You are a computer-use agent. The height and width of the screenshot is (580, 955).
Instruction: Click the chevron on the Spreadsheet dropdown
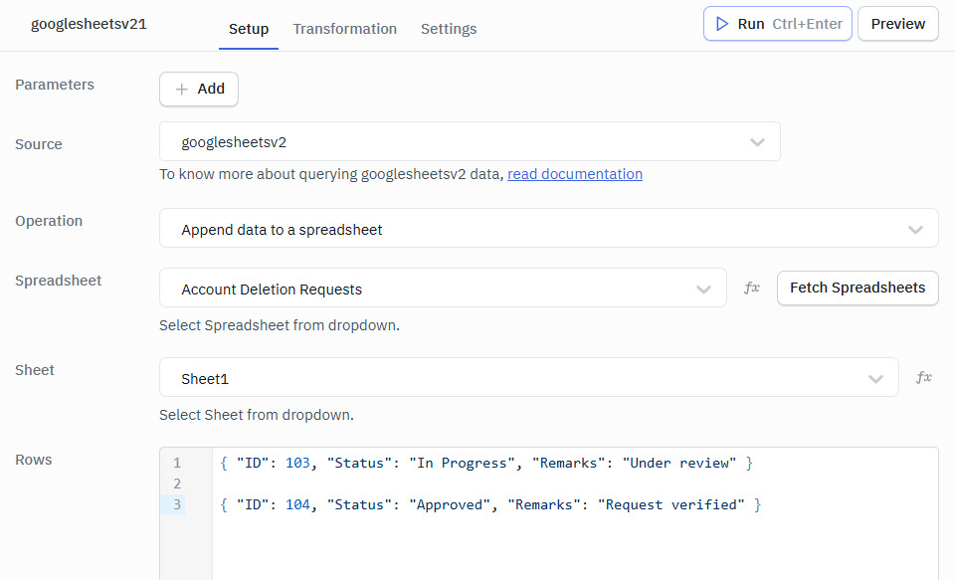pos(704,288)
